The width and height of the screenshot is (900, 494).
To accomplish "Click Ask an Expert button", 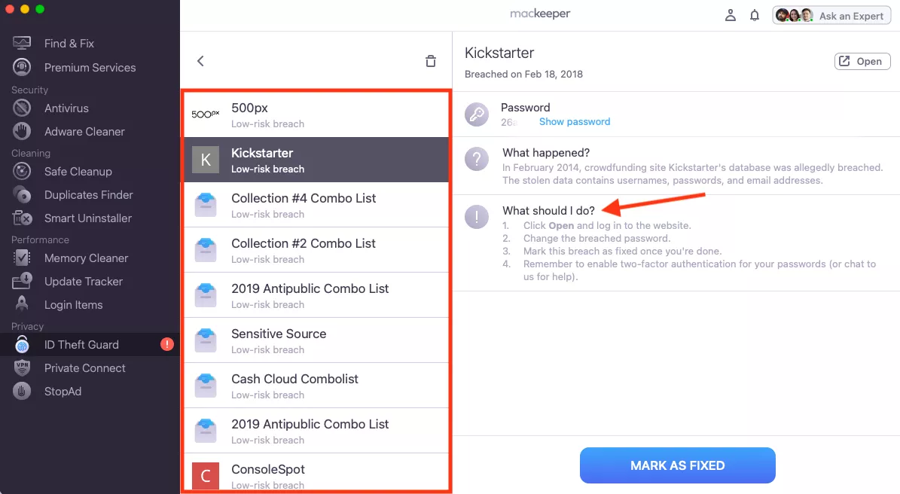I will [x=831, y=16].
